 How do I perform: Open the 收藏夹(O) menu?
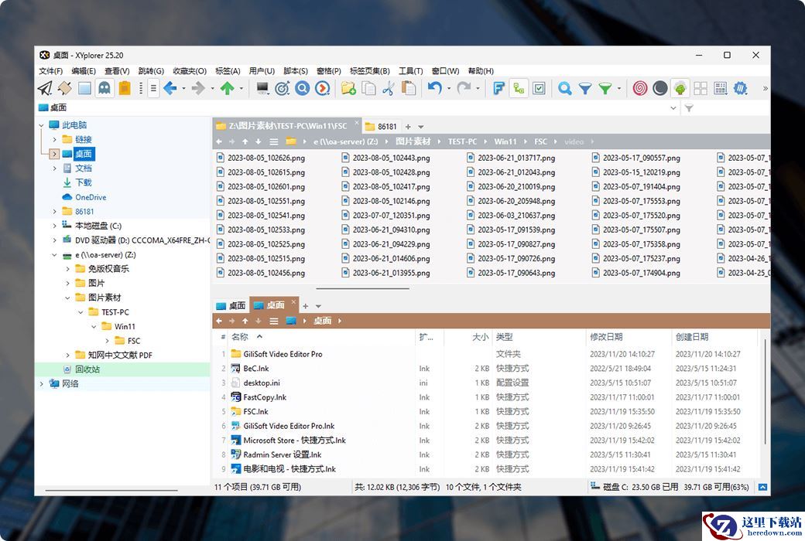[190, 71]
